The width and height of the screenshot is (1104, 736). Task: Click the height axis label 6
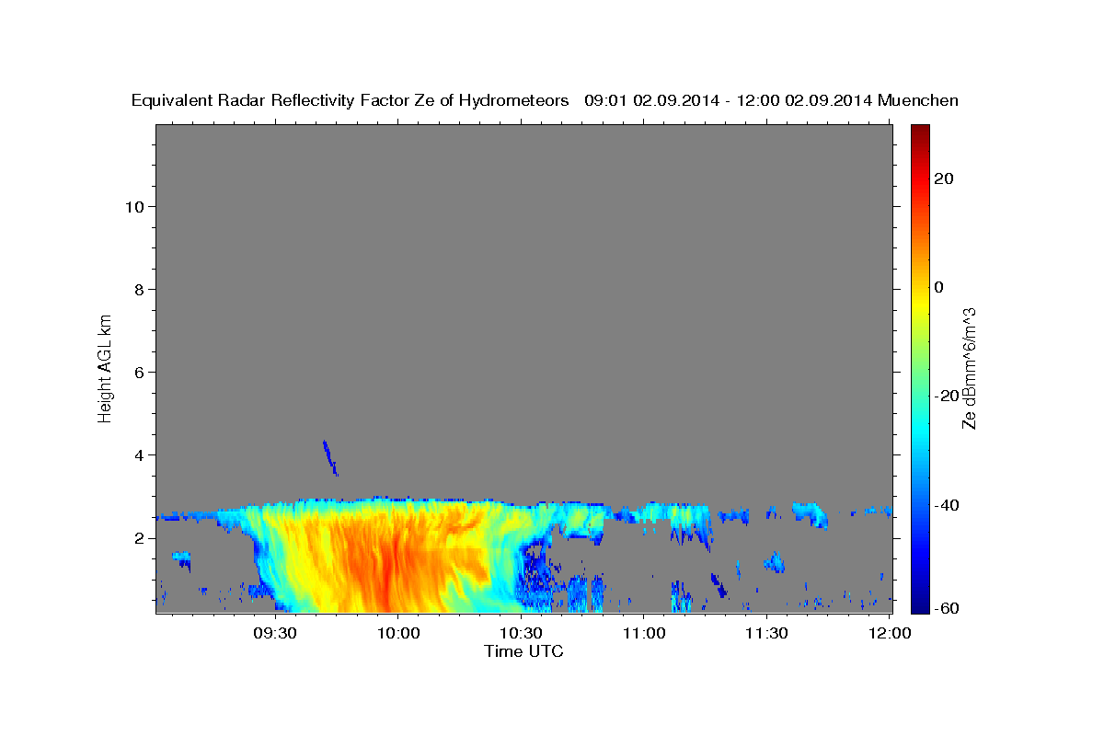click(x=139, y=372)
